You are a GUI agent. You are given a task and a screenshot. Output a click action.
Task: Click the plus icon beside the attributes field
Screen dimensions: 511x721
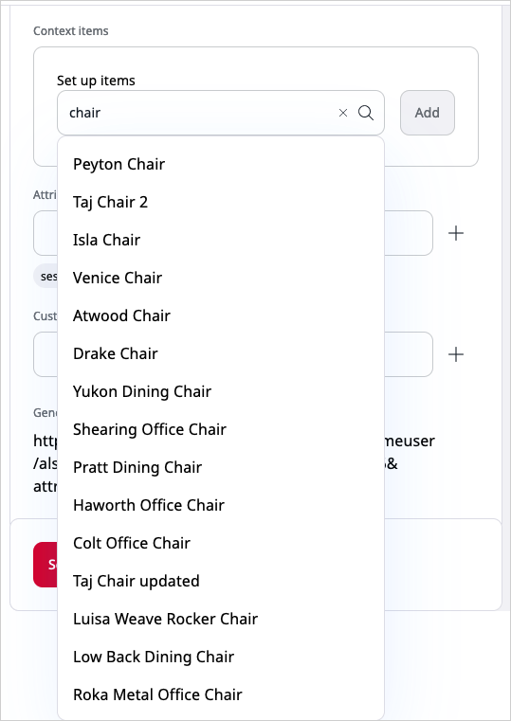coord(456,234)
